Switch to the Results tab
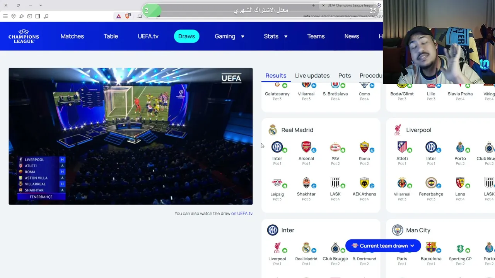Screen dimensions: 495x278 click(276, 76)
